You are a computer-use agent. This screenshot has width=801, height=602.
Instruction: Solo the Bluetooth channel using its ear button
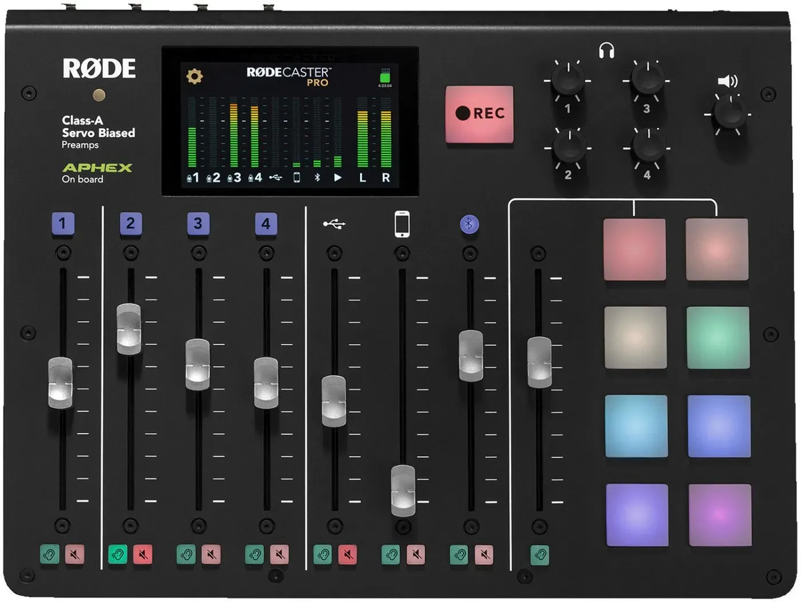pyautogui.click(x=459, y=554)
